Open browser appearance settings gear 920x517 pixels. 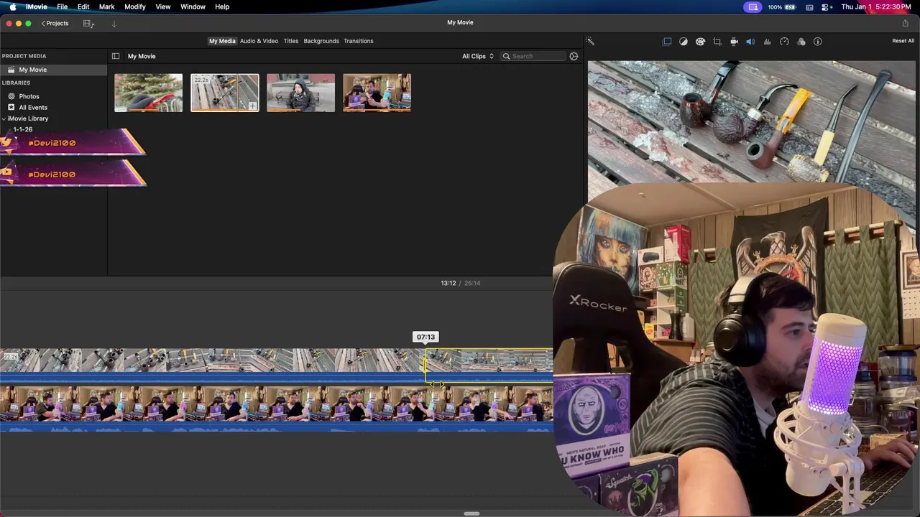point(574,56)
